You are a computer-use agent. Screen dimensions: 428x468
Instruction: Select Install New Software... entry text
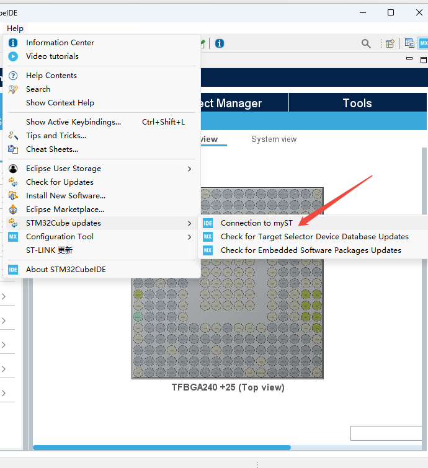coord(66,196)
